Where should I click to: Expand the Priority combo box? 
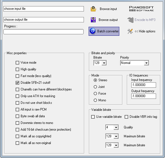(x=146, y=63)
